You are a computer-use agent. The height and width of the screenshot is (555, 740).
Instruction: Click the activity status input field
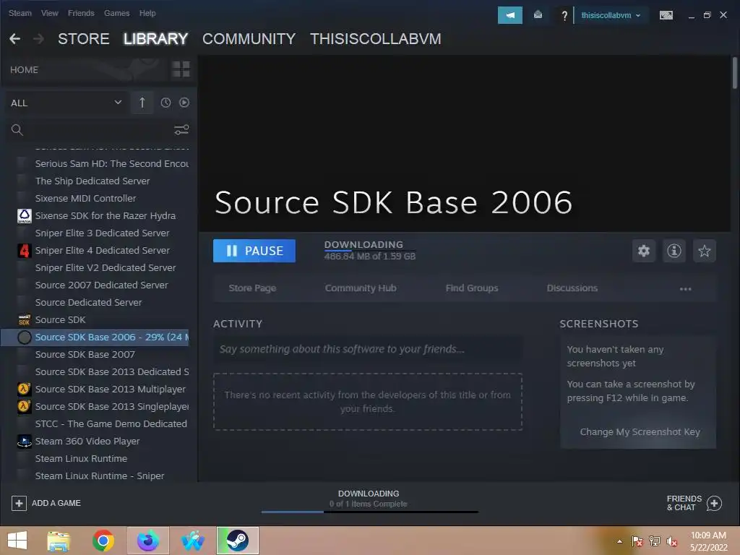(x=368, y=349)
